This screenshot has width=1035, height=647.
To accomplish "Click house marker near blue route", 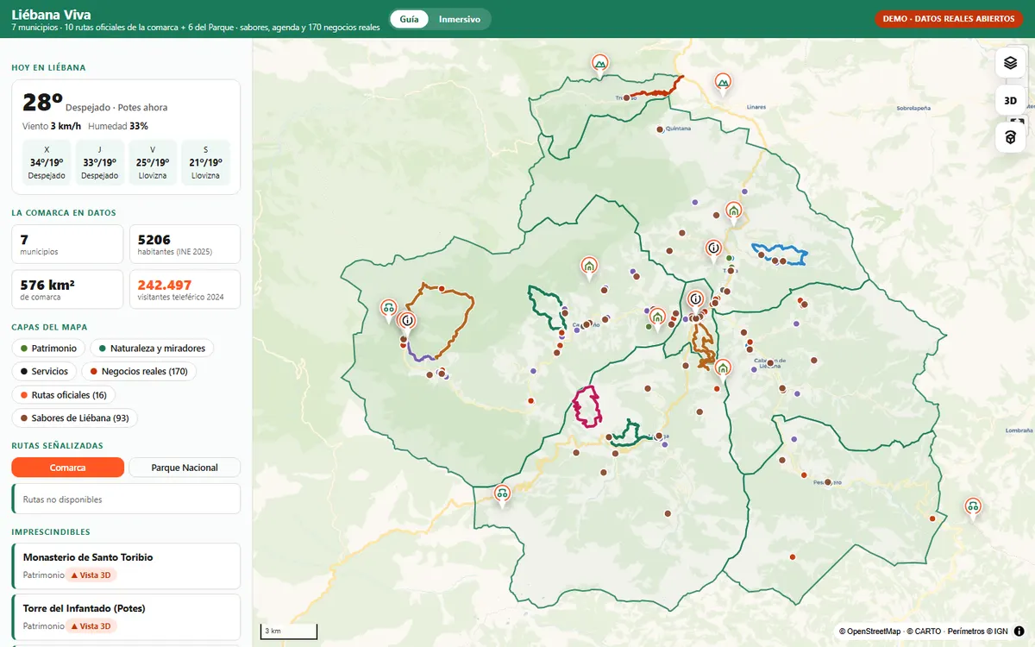I will pyautogui.click(x=733, y=210).
